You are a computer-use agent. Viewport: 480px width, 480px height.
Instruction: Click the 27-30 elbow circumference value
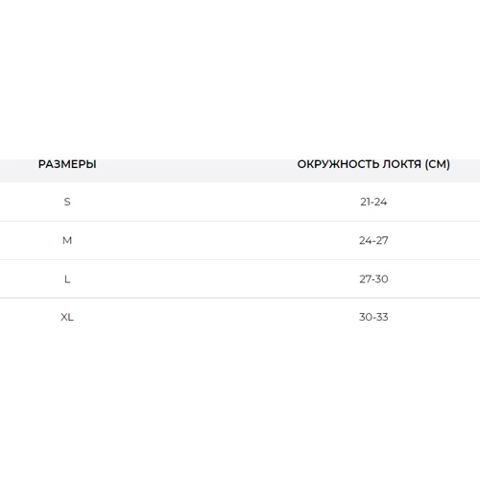(373, 279)
